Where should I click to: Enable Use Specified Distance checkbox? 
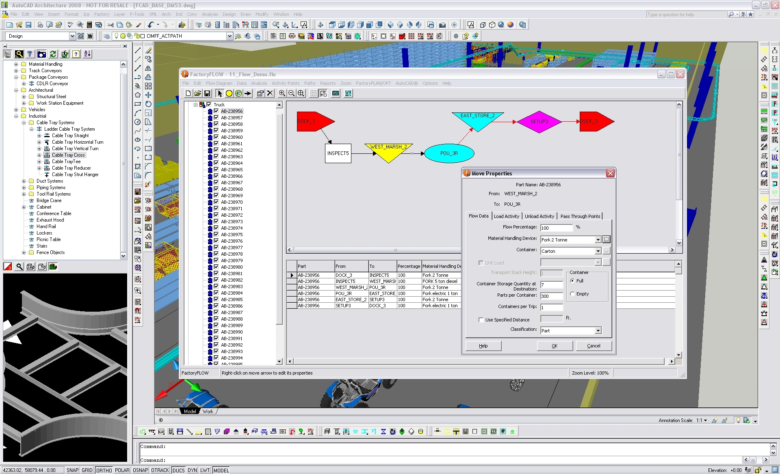point(481,320)
